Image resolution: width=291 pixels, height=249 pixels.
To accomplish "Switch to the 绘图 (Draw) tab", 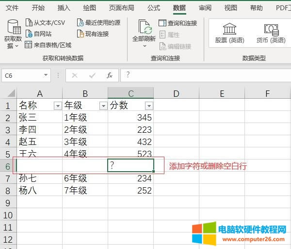I will tap(89, 8).
